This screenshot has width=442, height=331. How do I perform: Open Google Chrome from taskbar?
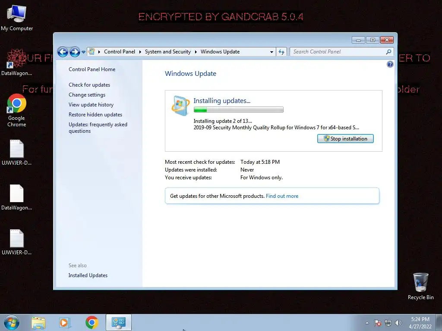tap(92, 323)
